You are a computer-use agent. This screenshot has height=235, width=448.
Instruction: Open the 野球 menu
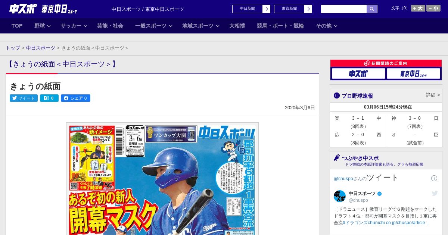(40, 26)
